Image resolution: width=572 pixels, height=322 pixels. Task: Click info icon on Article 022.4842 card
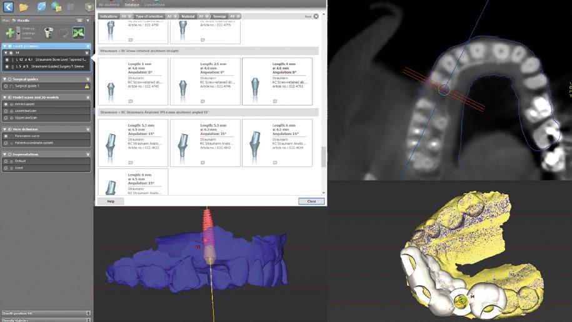[203, 163]
